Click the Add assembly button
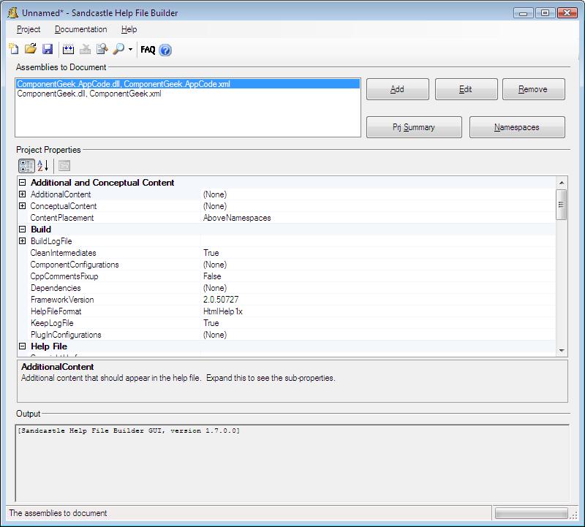The image size is (585, 527). [x=398, y=89]
